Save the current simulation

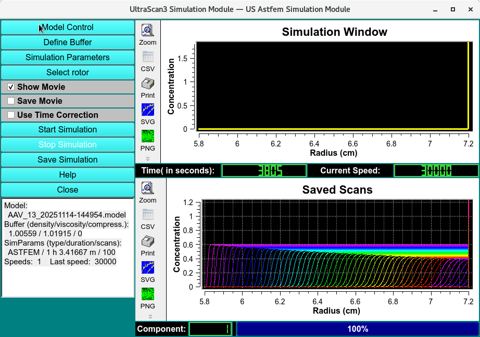pos(68,159)
